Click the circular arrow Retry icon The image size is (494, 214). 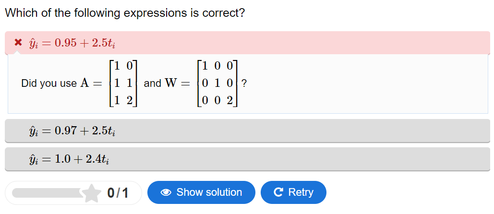pos(278,193)
